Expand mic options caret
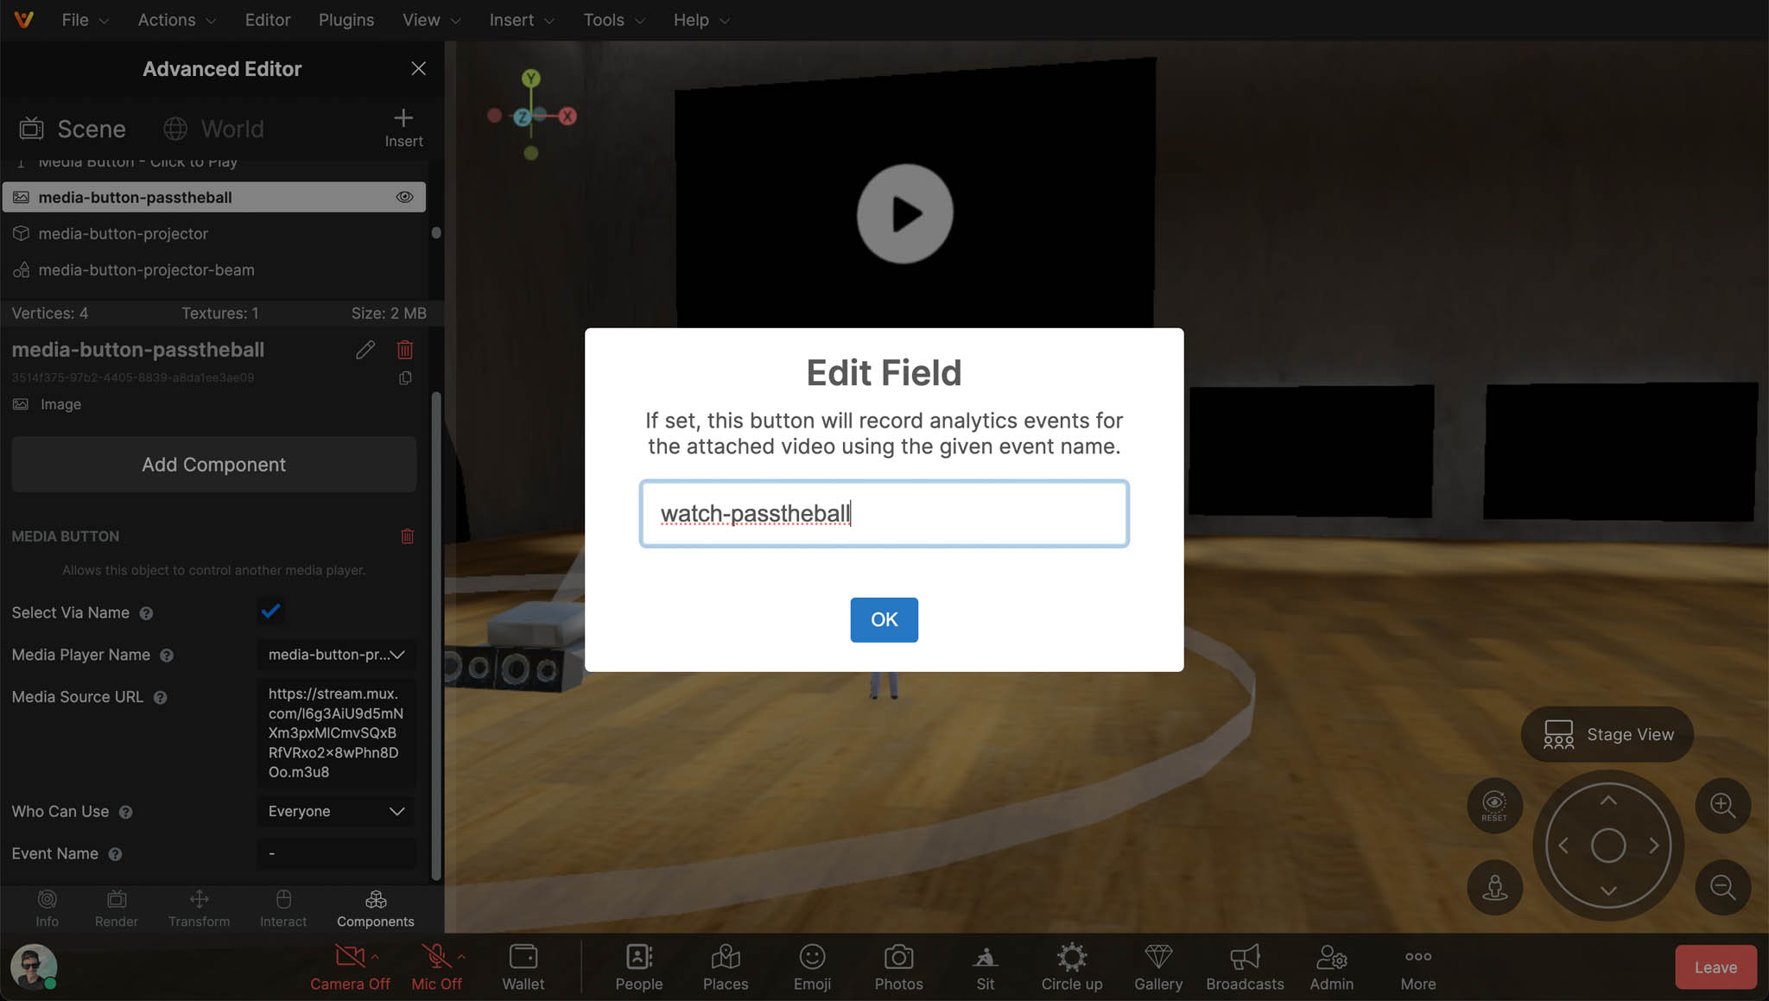This screenshot has height=1001, width=1769. pyautogui.click(x=461, y=957)
